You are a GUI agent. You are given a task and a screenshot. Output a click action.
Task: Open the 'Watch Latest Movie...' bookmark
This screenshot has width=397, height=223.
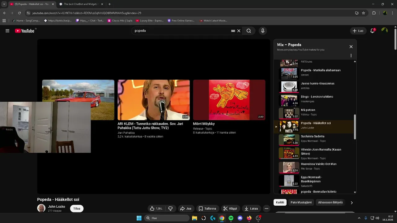point(213,21)
